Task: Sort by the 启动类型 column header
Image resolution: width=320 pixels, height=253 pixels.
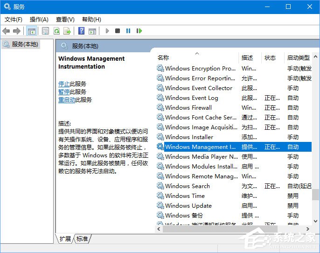Action: pos(298,58)
